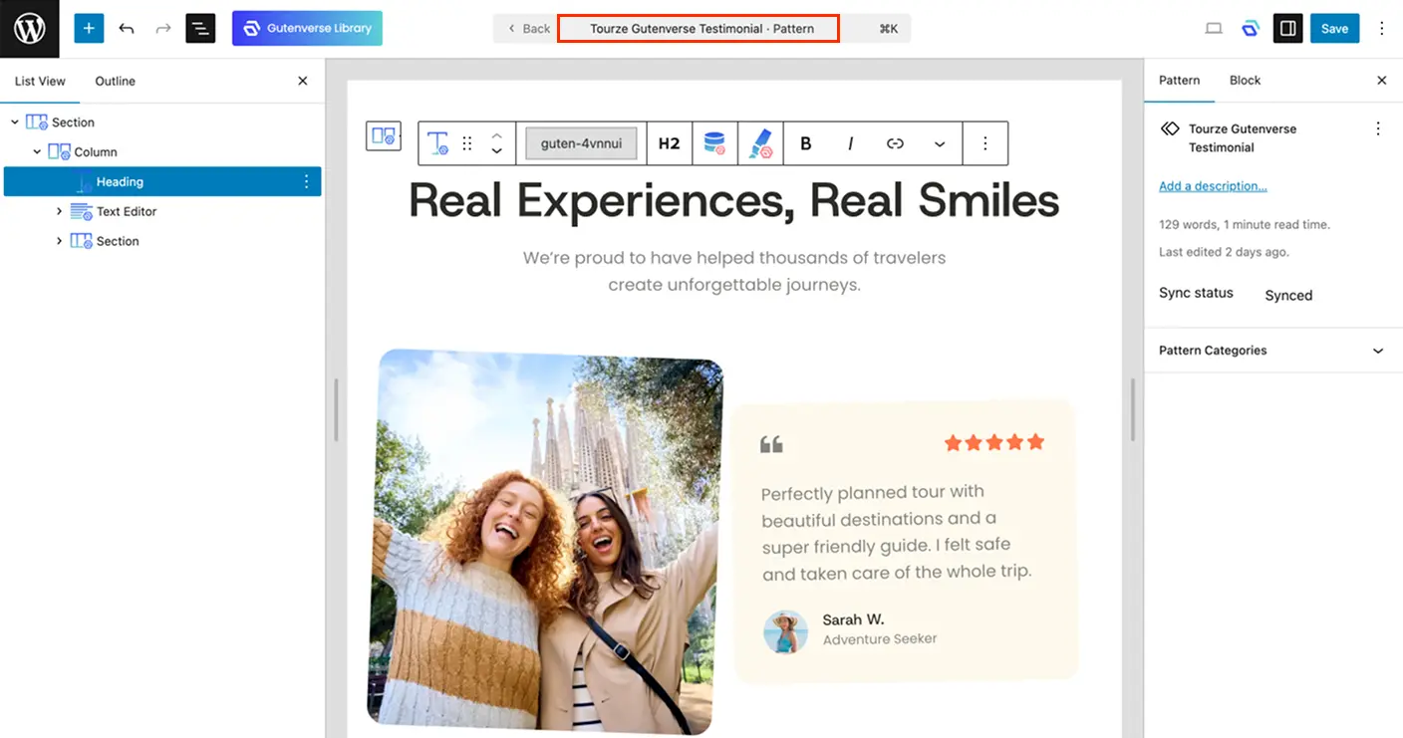Viewport: 1403px width, 738px height.
Task: Switch to the Outline tab
Action: coord(115,81)
